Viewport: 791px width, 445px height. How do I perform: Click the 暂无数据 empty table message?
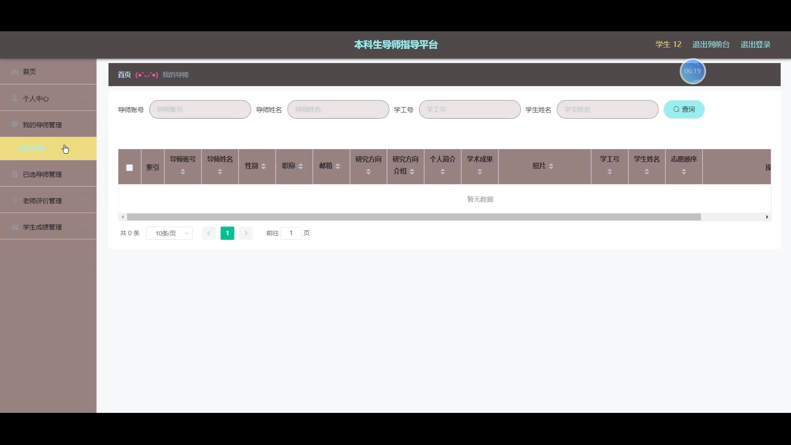pyautogui.click(x=480, y=199)
